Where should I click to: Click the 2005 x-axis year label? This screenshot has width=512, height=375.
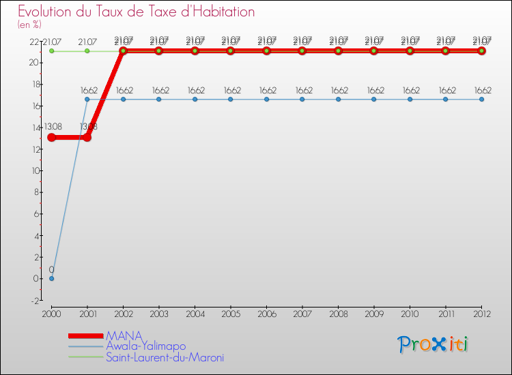(231, 314)
